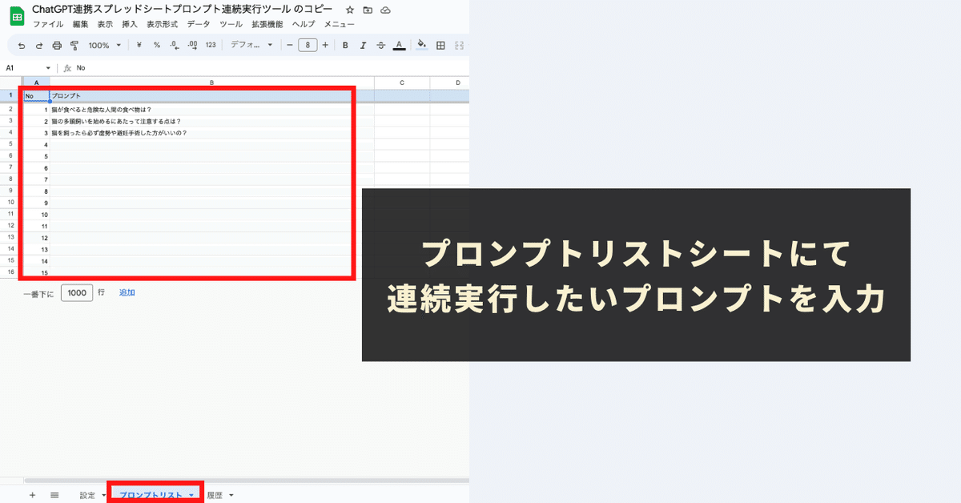Viewport: 961px width, 503px height.
Task: Open the ファイル menu
Action: 48,25
